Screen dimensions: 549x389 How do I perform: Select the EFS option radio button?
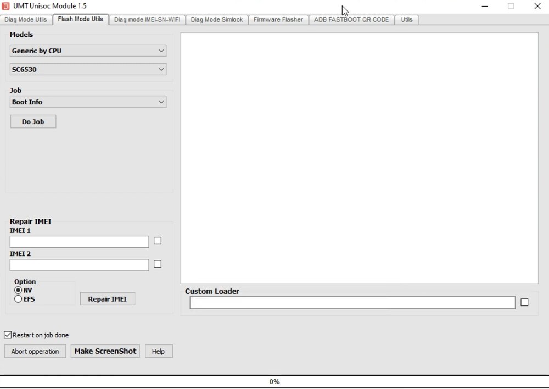[x=18, y=299]
